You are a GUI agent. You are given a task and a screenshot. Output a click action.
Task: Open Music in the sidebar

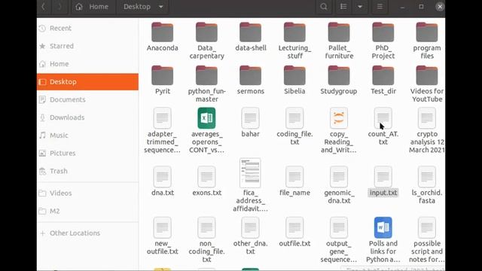(x=87, y=135)
